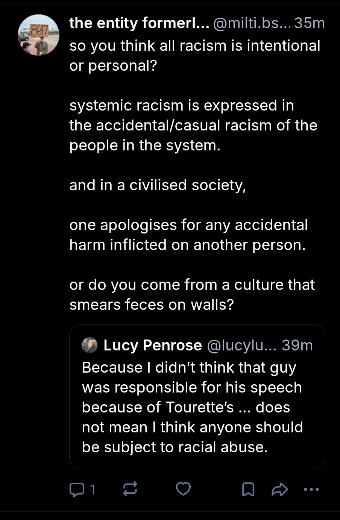This screenshot has height=520, width=340.
Task: Open the @milti.bs... handle profile
Action: click(x=251, y=23)
